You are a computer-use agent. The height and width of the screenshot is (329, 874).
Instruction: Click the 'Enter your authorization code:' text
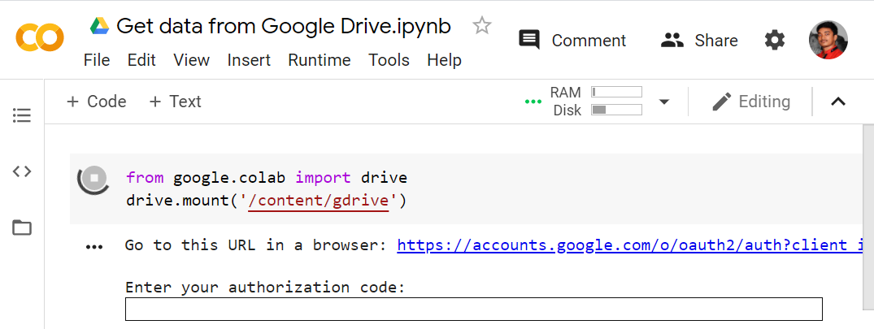[x=265, y=288]
